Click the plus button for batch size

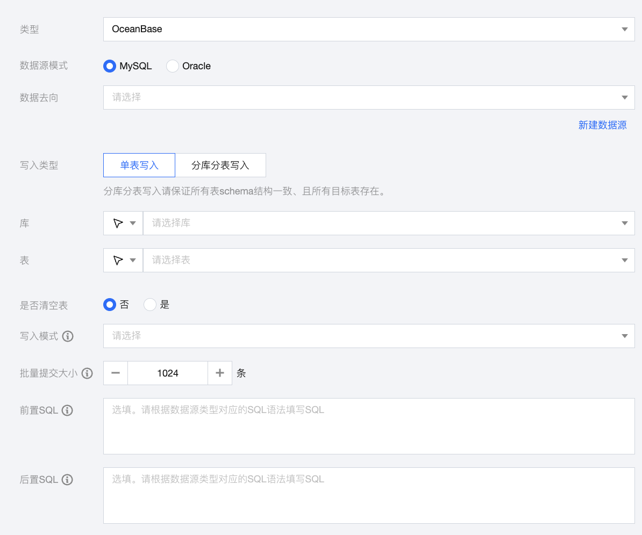[220, 373]
